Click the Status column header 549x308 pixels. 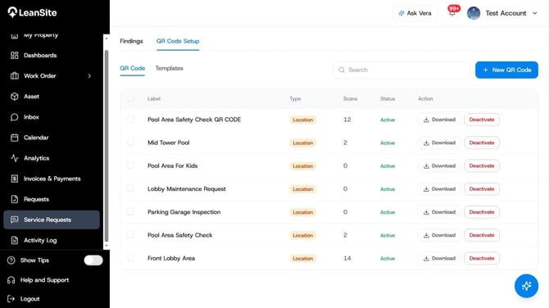pyautogui.click(x=388, y=98)
